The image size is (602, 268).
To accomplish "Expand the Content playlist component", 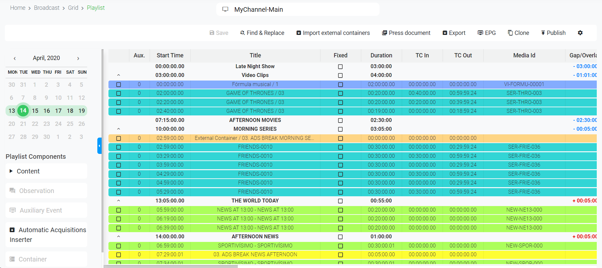I will click(x=11, y=171).
